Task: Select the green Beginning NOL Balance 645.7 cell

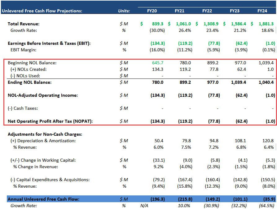Action: pyautogui.click(x=158, y=63)
